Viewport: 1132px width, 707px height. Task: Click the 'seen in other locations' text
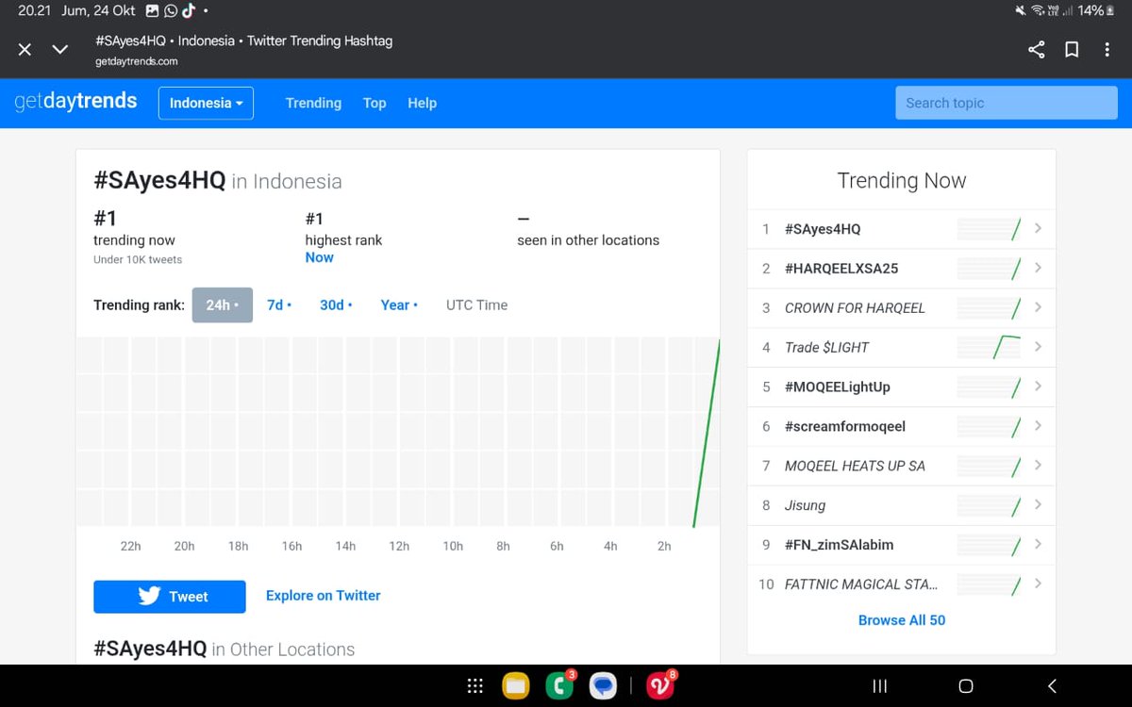click(588, 240)
